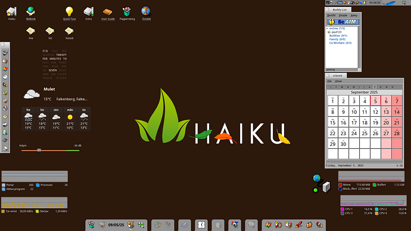Image resolution: width=411 pixels, height=231 pixels.
Task: Click the orange CPU 4 legend swatch
Action: click(x=376, y=213)
